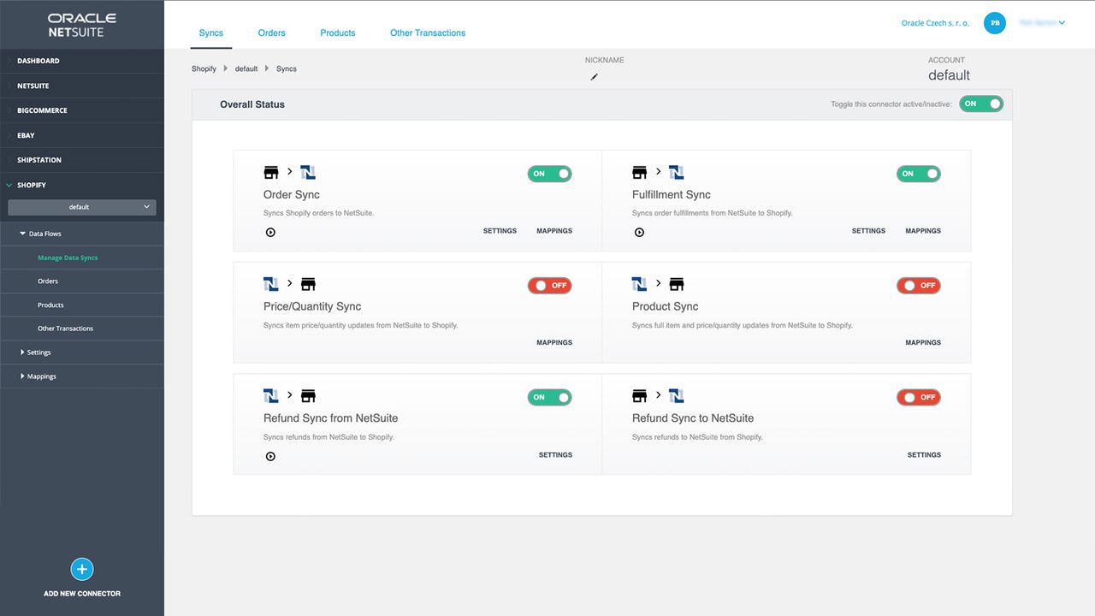Switch to the Orders tab
1095x616 pixels.
pyautogui.click(x=271, y=33)
